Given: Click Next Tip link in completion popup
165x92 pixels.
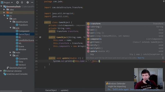Looking at the screenshot, I should pos(141,58).
